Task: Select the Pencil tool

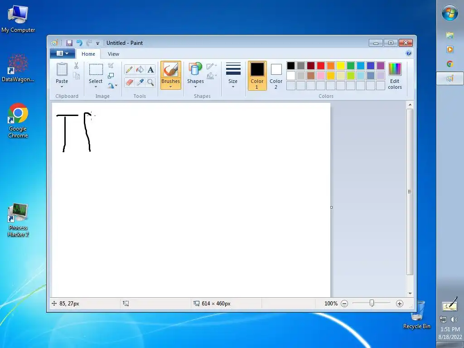Action: (x=129, y=69)
